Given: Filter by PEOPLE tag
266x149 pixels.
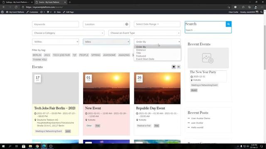Looking at the screenshot, I should click(x=84, y=55).
